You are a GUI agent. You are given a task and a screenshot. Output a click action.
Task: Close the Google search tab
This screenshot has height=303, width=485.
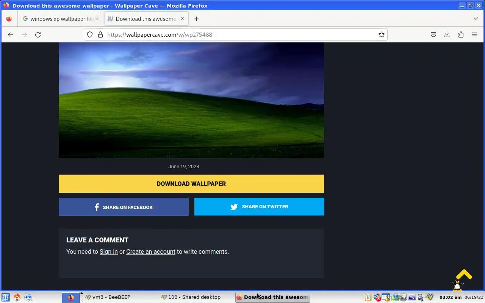[x=97, y=19]
